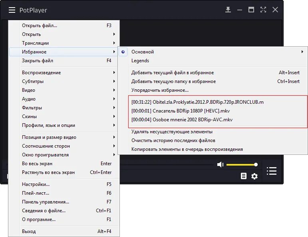The height and width of the screenshot is (237, 308).
Task: Open the playlist panel list icon
Action: click(272, 171)
